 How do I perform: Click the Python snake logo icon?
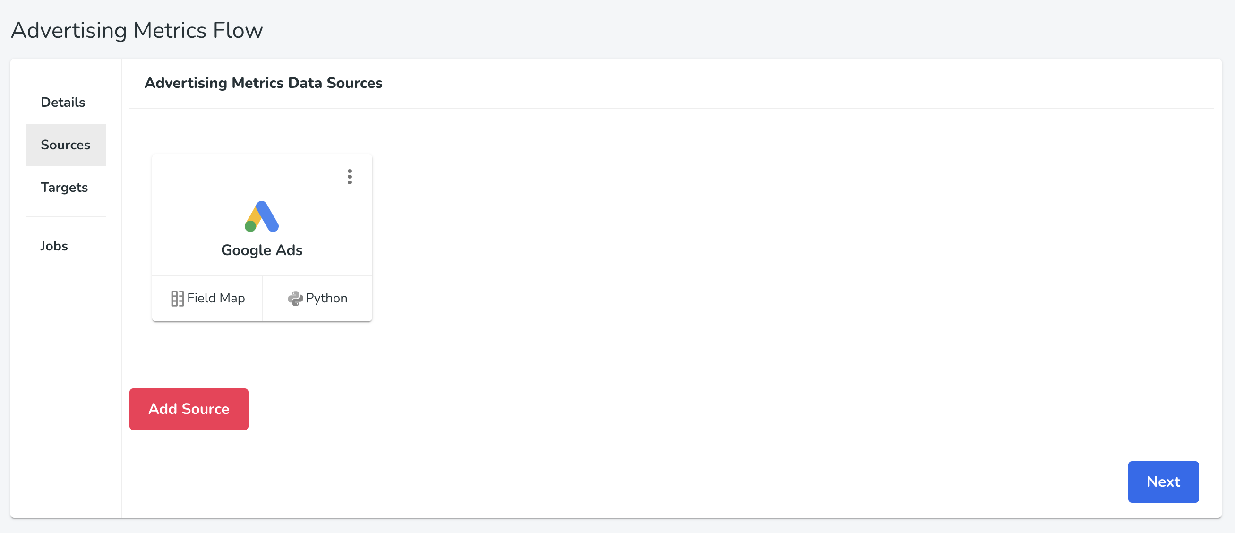295,299
